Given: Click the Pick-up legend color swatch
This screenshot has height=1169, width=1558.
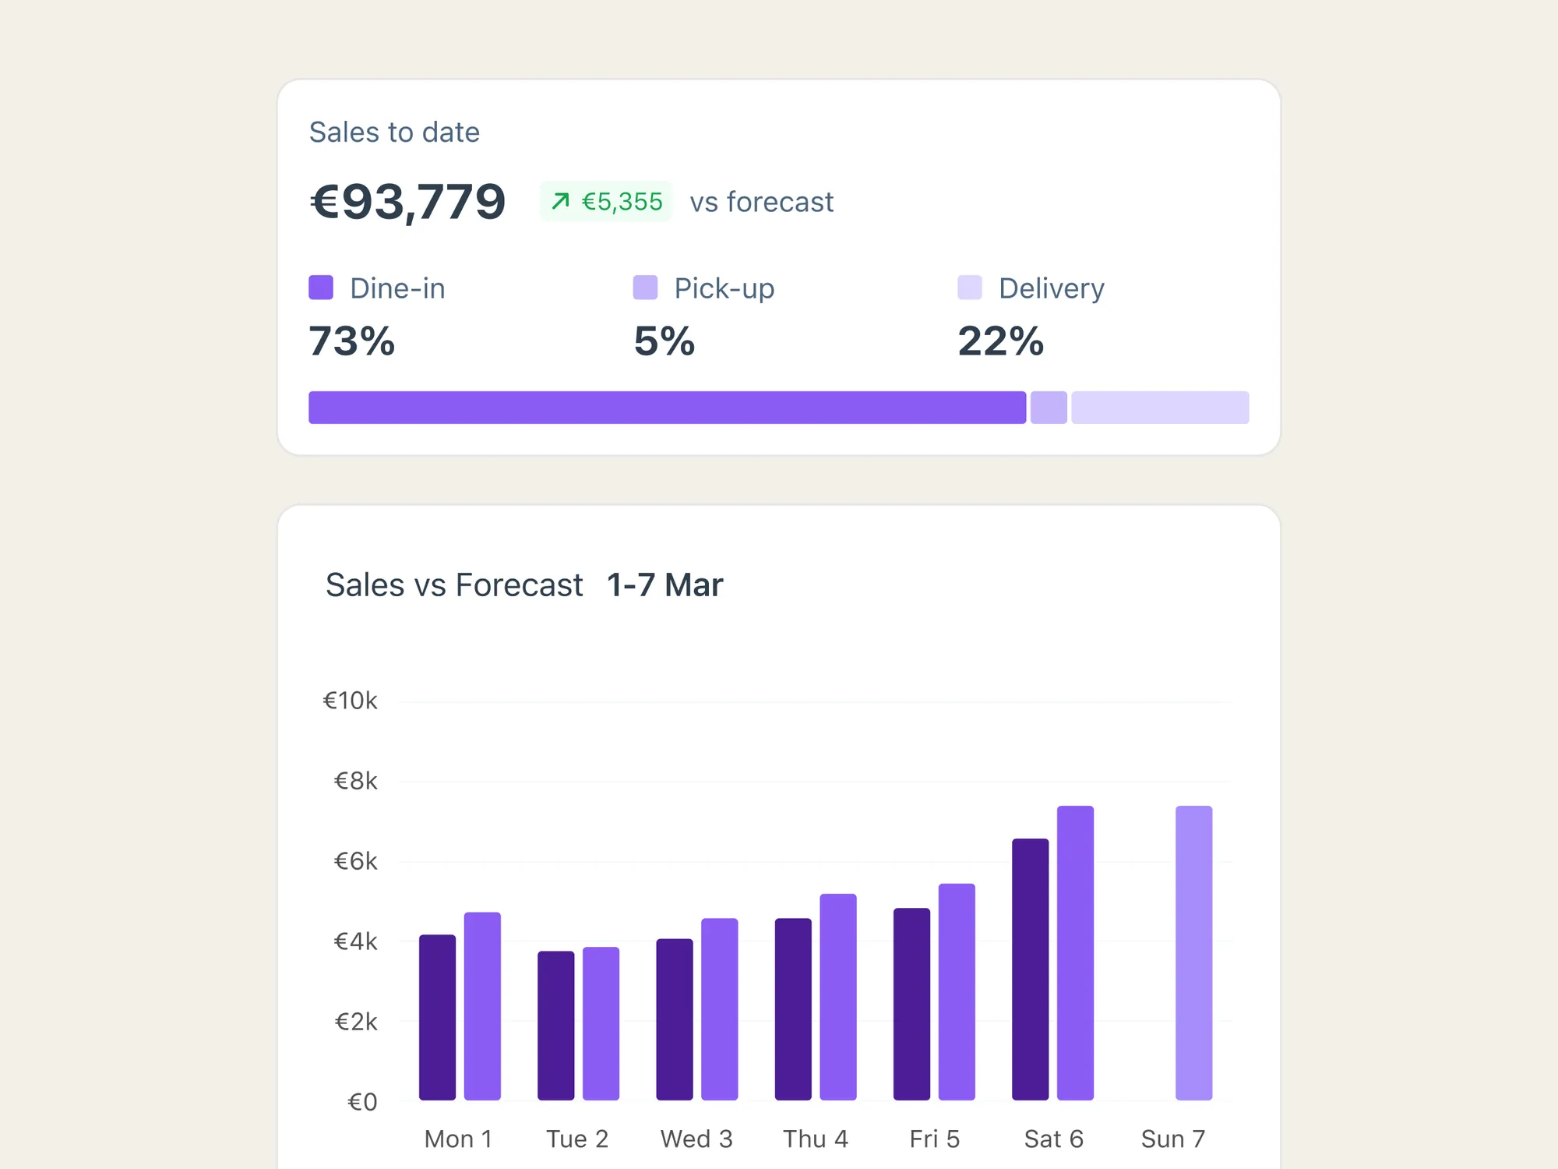Looking at the screenshot, I should [645, 288].
